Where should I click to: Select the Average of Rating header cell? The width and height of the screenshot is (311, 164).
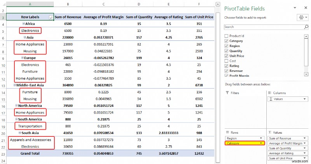tap(168, 17)
